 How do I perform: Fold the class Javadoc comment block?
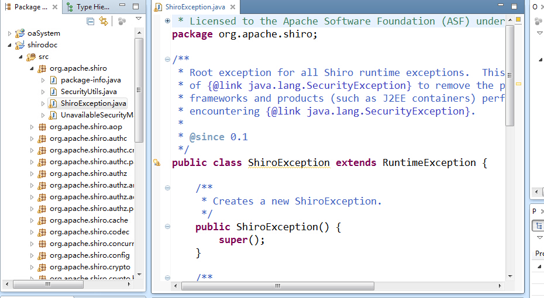pyautogui.click(x=167, y=59)
